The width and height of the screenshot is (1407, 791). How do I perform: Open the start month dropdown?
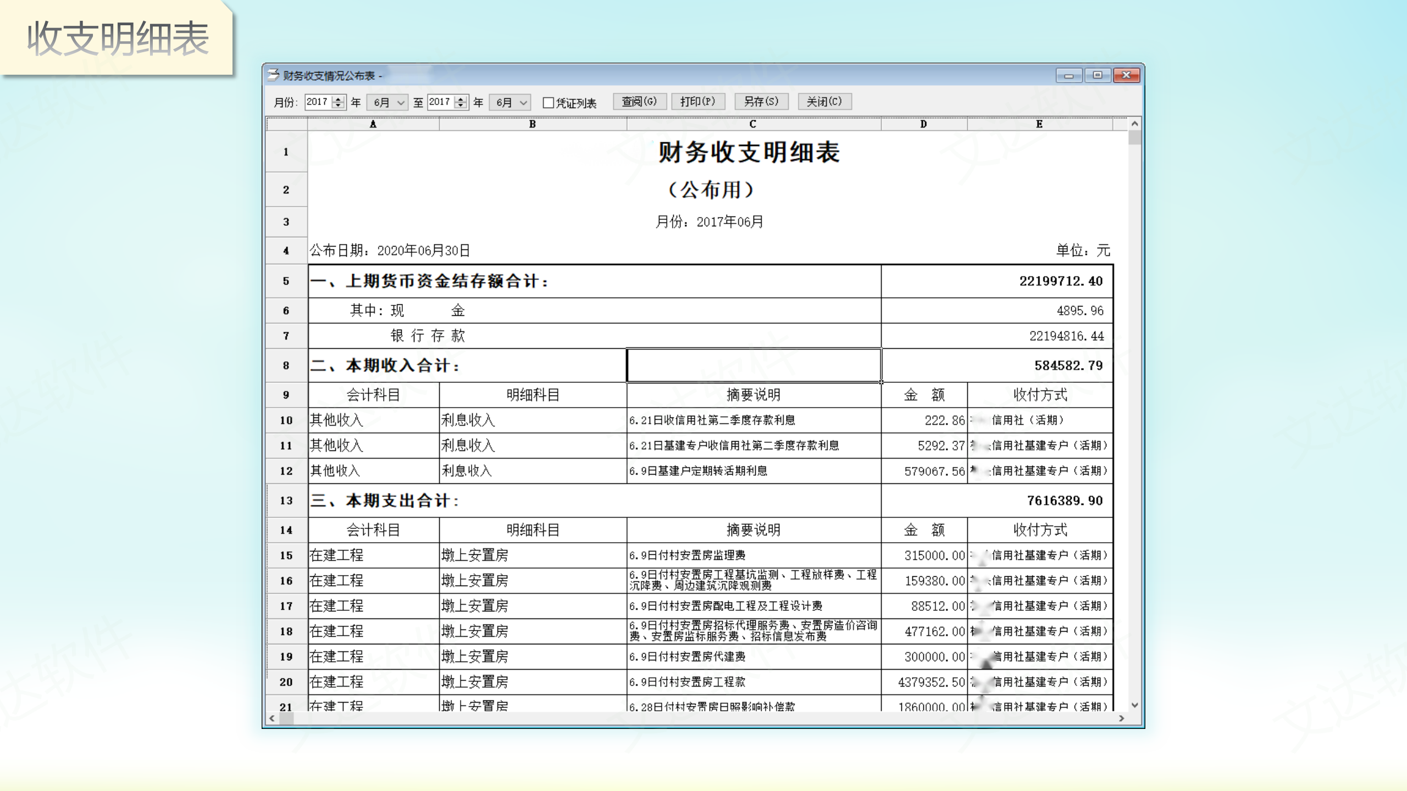coord(401,103)
